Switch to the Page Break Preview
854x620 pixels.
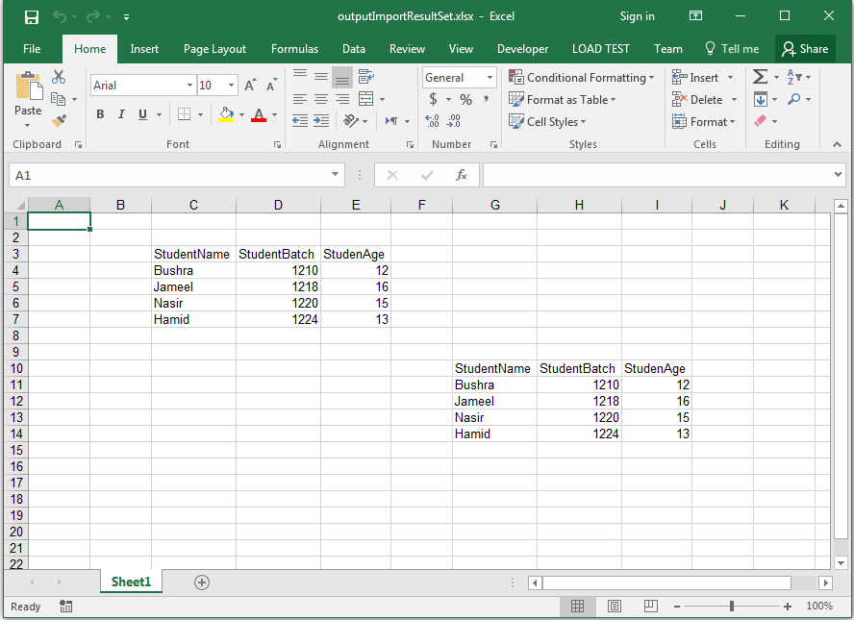[650, 606]
